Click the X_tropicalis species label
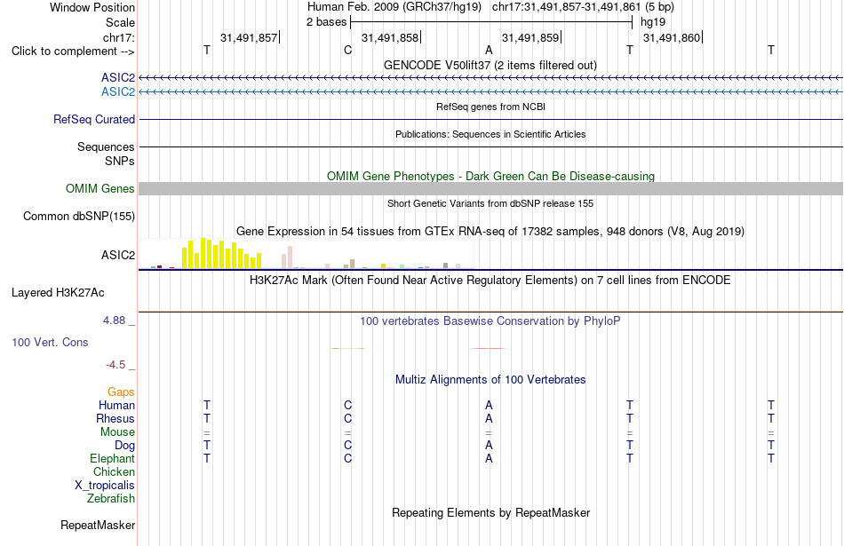The image size is (844, 546). click(x=105, y=486)
